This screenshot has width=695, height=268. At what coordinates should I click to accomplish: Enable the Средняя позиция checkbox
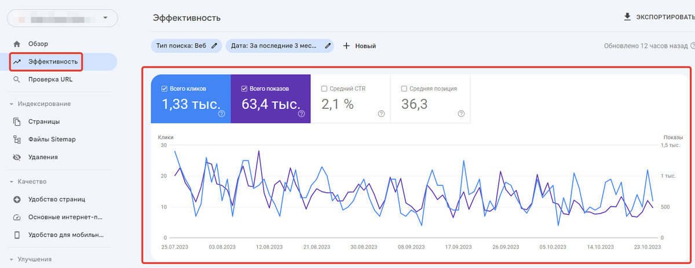tap(404, 89)
